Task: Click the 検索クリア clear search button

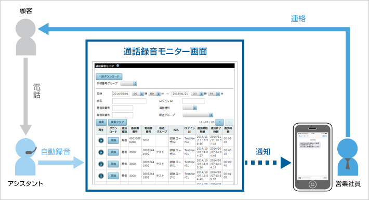Action: [117, 122]
